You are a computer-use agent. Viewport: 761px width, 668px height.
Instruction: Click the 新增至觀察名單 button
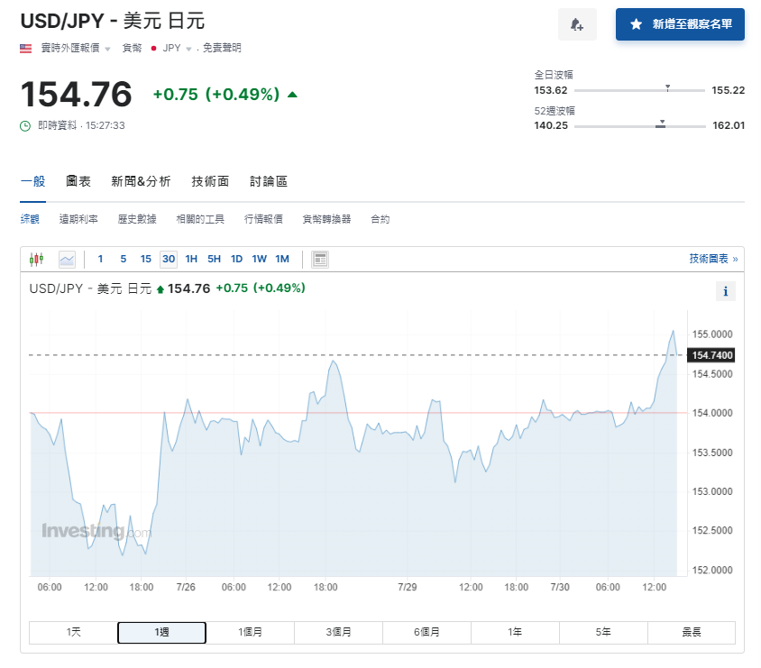pos(681,24)
